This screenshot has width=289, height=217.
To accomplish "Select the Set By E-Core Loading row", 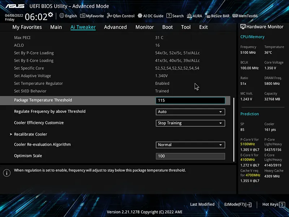I will (115, 60).
